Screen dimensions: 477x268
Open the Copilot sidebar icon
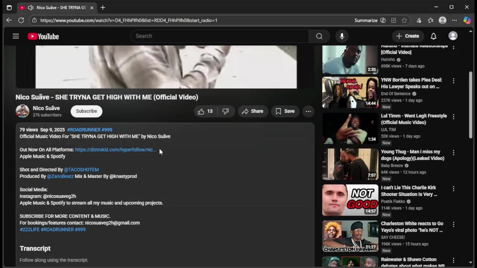click(467, 20)
